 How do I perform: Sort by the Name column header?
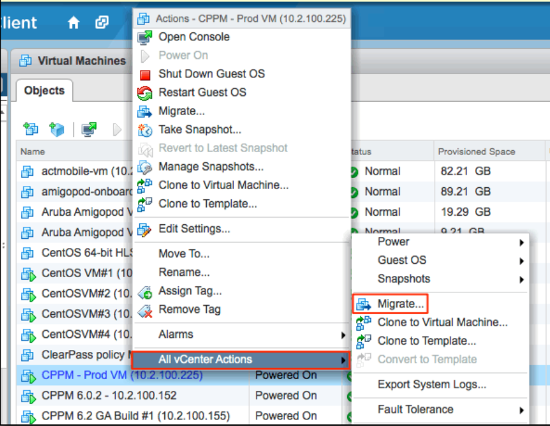(32, 152)
